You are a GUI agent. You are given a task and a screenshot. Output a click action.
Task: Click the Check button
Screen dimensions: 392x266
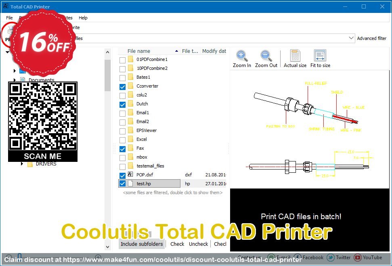[177, 244]
